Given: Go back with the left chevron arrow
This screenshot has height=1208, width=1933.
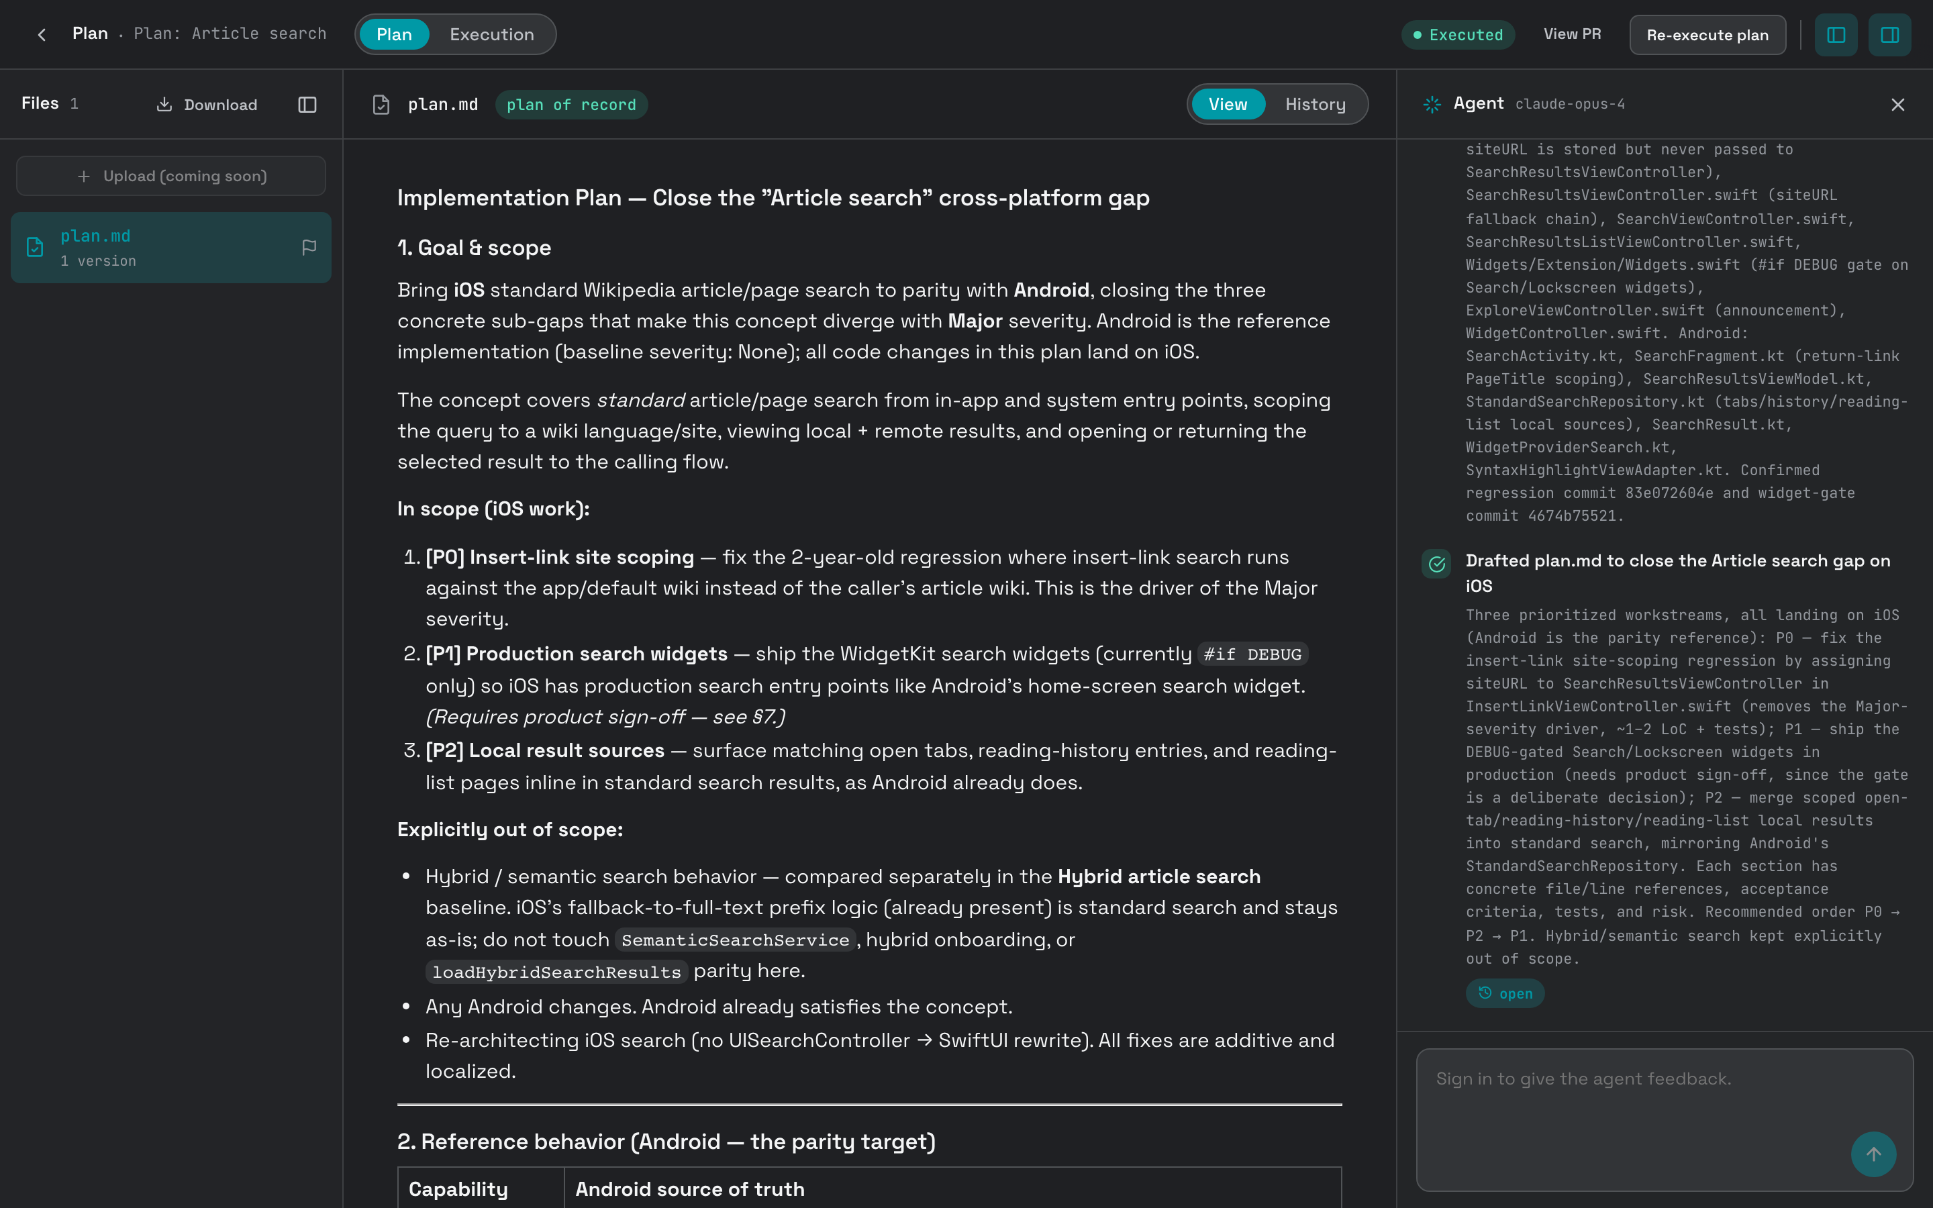Looking at the screenshot, I should tap(42, 34).
